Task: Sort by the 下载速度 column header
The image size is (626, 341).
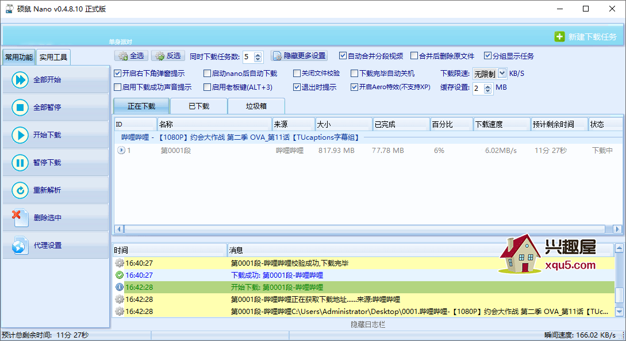Action: [x=502, y=124]
